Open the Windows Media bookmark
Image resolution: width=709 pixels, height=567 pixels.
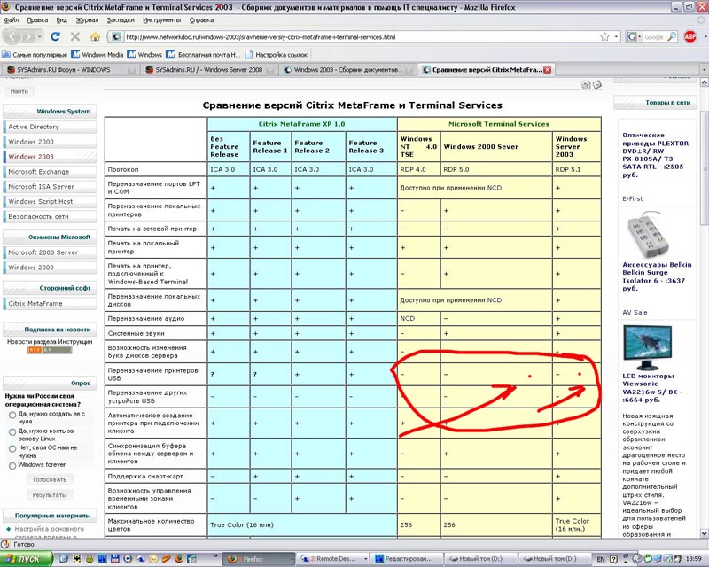tap(97, 55)
